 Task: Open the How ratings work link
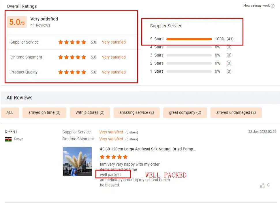(x=256, y=5)
